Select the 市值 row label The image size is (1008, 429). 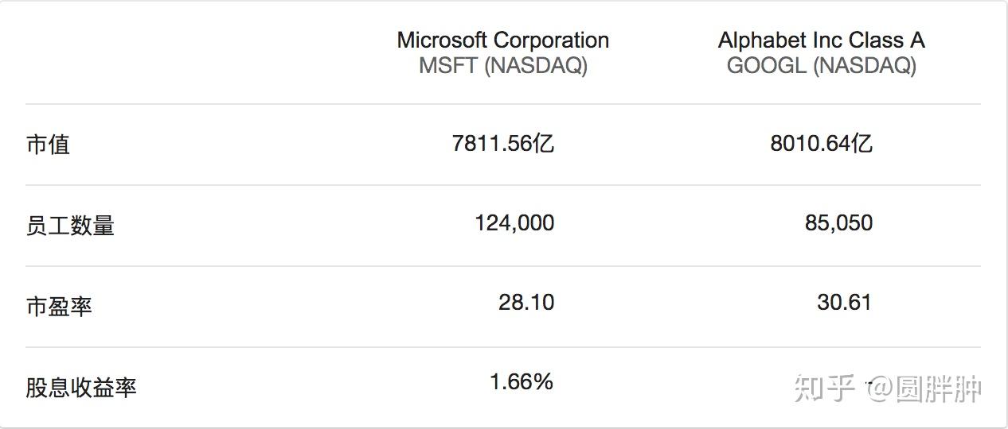click(48, 145)
